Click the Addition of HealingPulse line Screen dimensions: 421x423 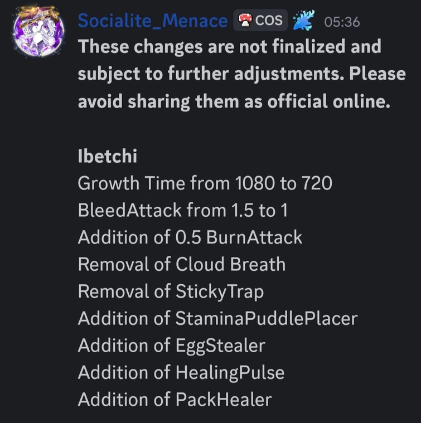[181, 372]
